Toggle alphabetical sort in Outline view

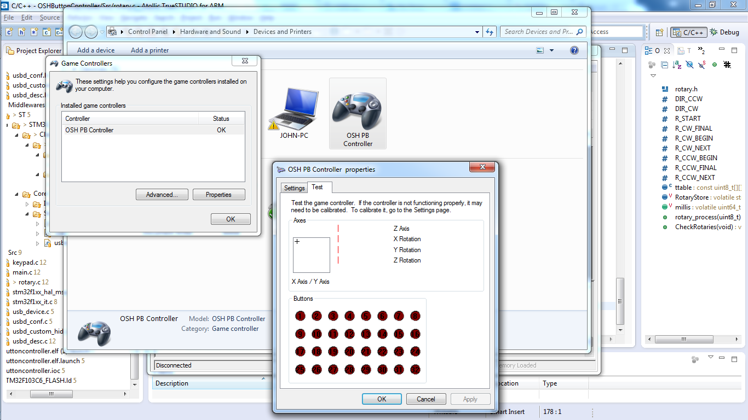(x=677, y=65)
